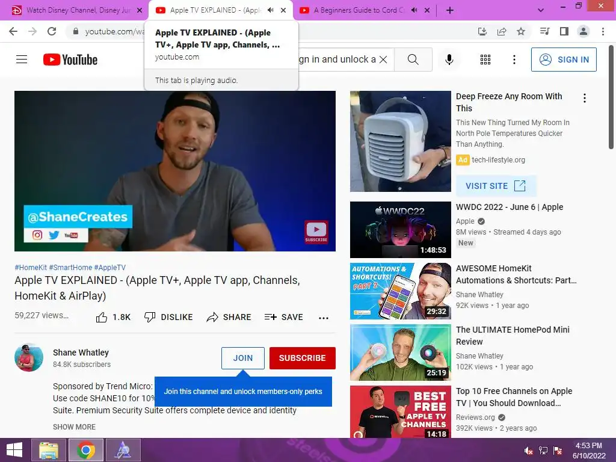Click the search magnifier button
The width and height of the screenshot is (616, 462).
coord(413,60)
